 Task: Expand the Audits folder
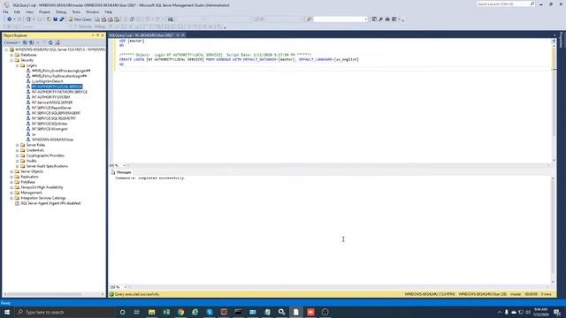pyautogui.click(x=17, y=161)
